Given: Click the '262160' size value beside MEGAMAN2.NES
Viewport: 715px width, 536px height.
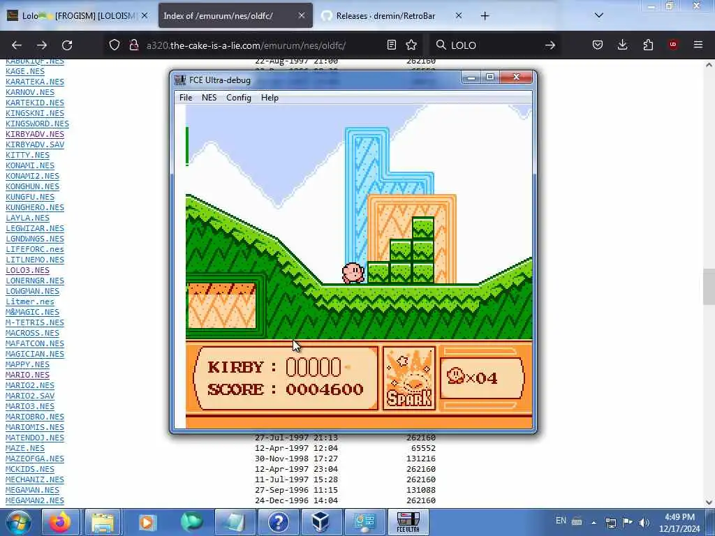Looking at the screenshot, I should [x=421, y=500].
